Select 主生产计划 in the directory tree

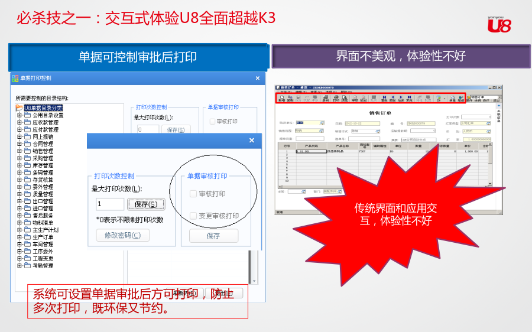pyautogui.click(x=46, y=230)
